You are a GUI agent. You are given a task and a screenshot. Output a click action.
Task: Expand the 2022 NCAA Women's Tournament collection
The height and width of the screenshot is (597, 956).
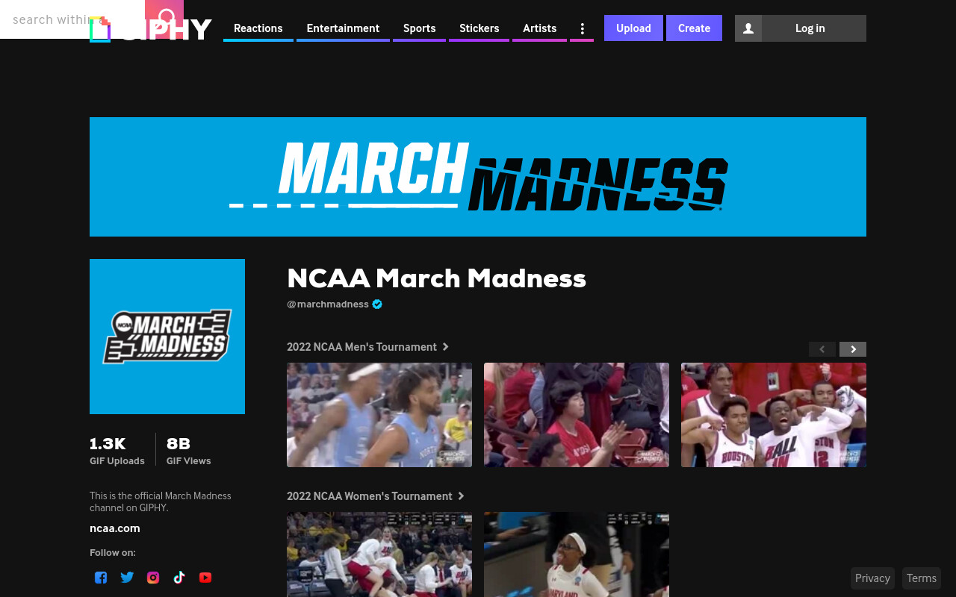point(376,496)
